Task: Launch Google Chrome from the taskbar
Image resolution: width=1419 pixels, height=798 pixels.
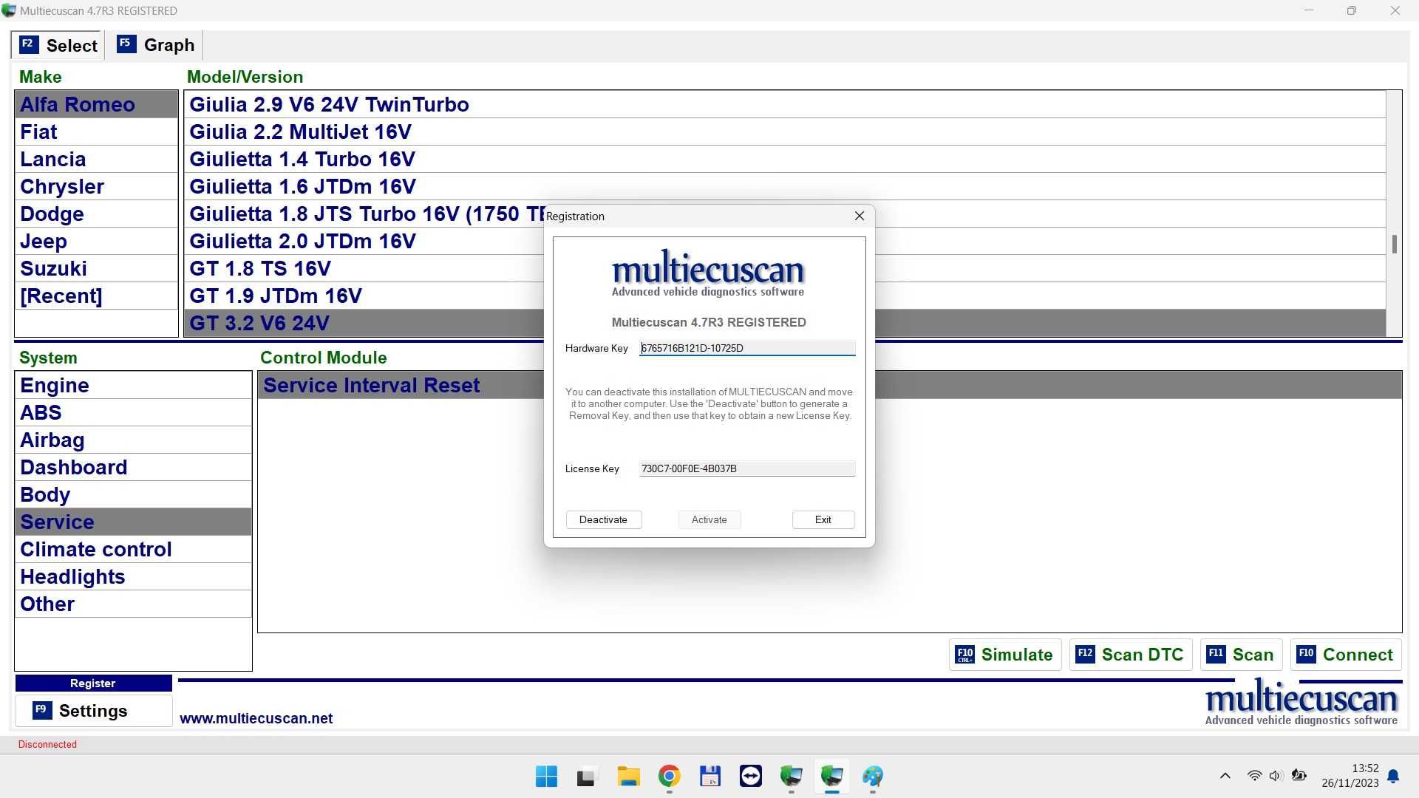Action: pos(669,777)
